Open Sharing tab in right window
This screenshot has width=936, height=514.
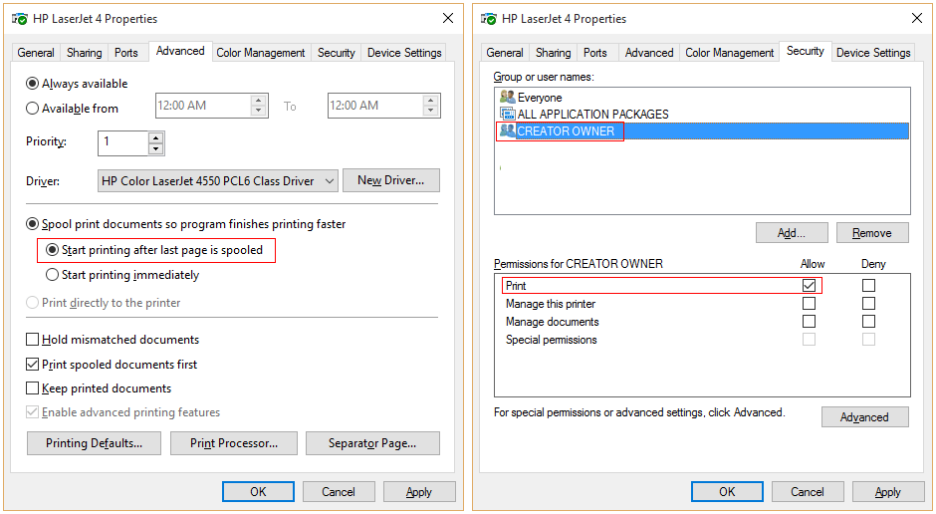coord(554,53)
